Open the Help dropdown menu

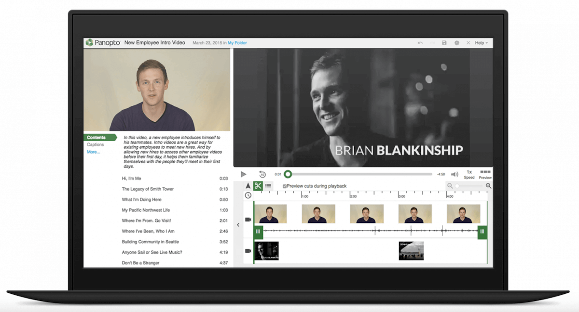[481, 43]
